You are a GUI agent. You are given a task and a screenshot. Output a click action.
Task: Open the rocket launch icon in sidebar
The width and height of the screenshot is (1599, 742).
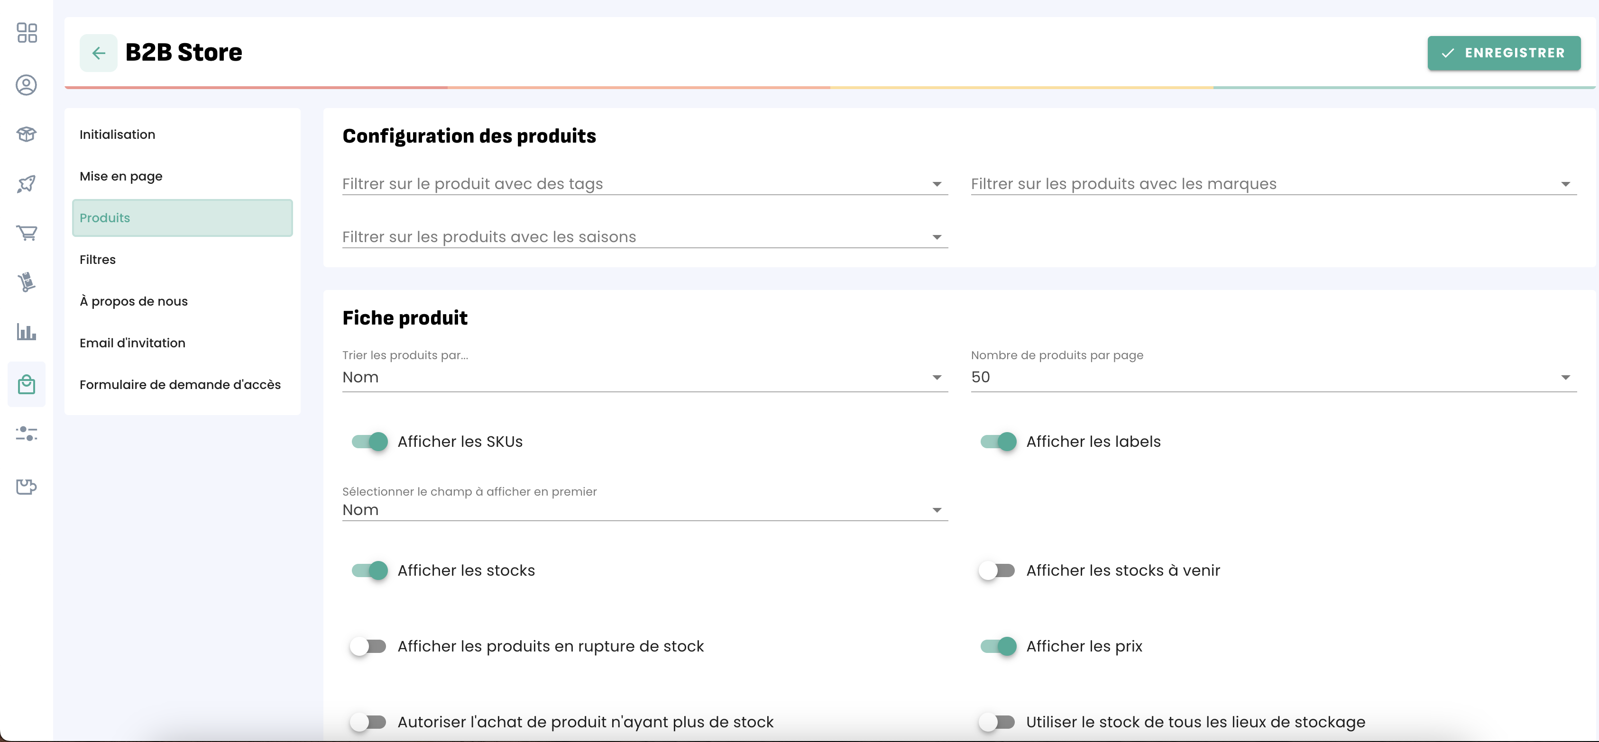[x=27, y=184]
